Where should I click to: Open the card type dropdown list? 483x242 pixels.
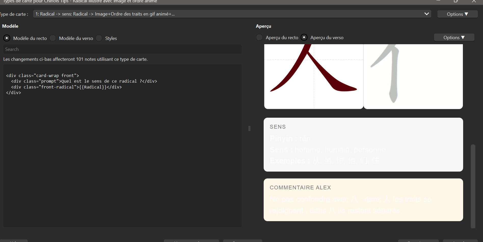232,14
